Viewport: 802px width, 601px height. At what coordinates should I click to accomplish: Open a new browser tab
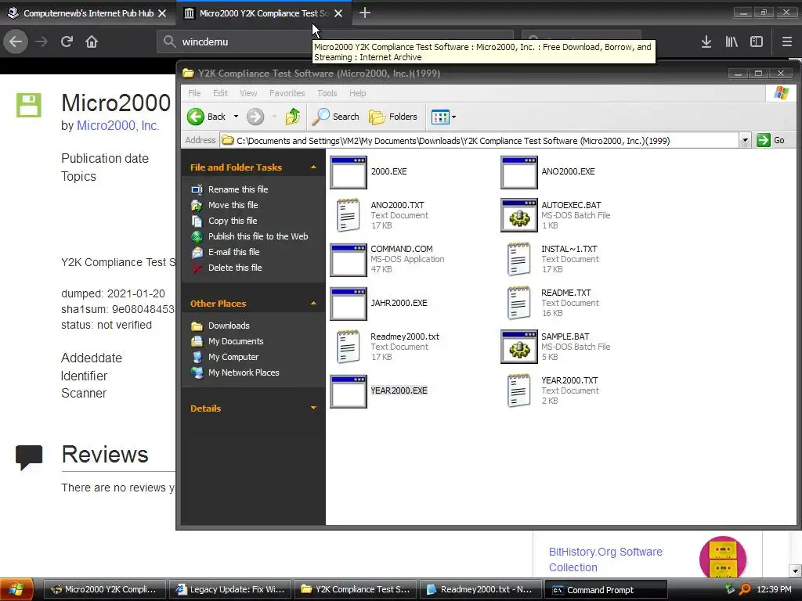(365, 13)
